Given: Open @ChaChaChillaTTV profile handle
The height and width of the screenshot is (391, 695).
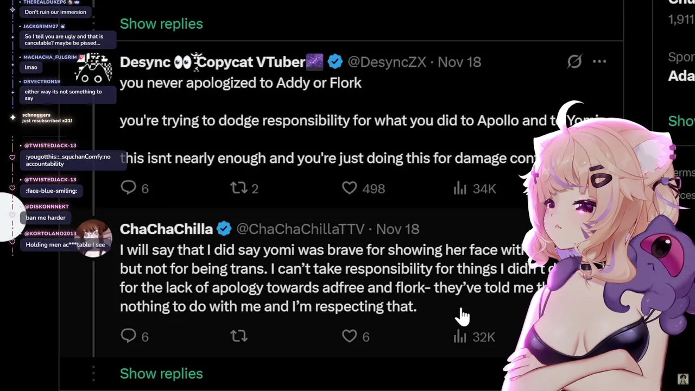Looking at the screenshot, I should coord(300,229).
